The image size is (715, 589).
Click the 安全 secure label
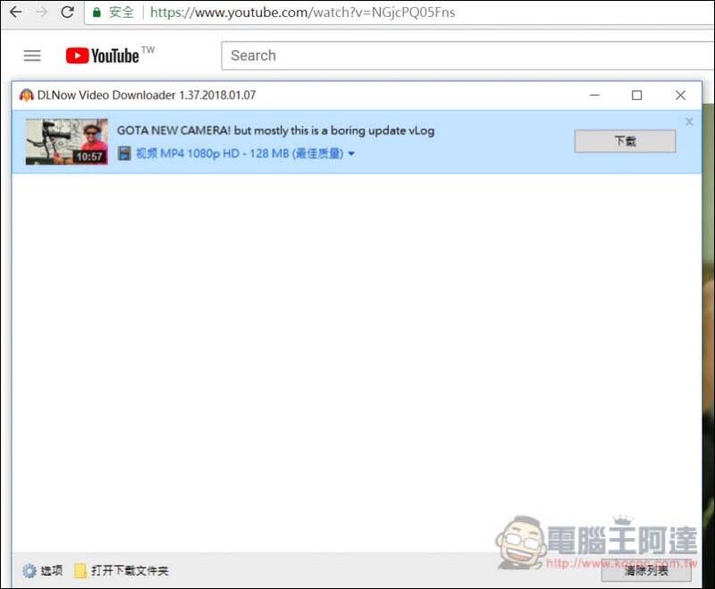pyautogui.click(x=122, y=13)
